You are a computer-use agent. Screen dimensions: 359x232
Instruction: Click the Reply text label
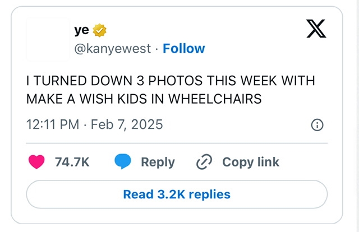click(x=158, y=162)
